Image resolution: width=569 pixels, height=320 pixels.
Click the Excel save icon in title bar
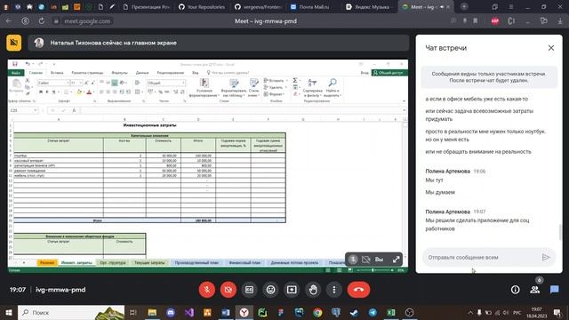(15, 64)
